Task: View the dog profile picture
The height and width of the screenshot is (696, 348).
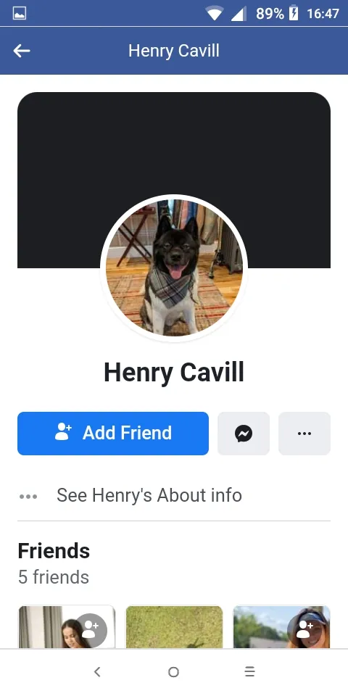Action: coord(174,268)
